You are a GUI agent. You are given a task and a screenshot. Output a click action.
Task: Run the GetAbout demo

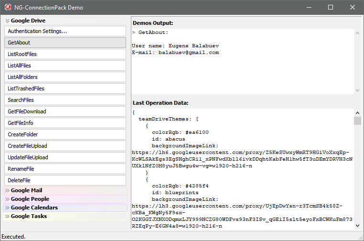click(65, 43)
